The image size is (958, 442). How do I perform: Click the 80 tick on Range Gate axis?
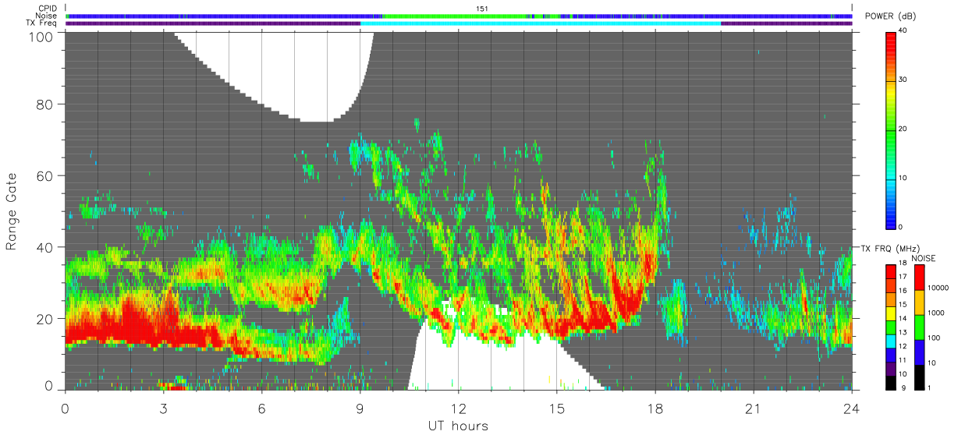pyautogui.click(x=45, y=104)
